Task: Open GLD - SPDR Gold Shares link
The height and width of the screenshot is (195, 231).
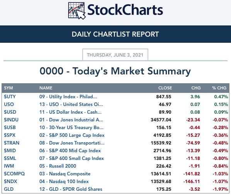Action: [x=71, y=189]
